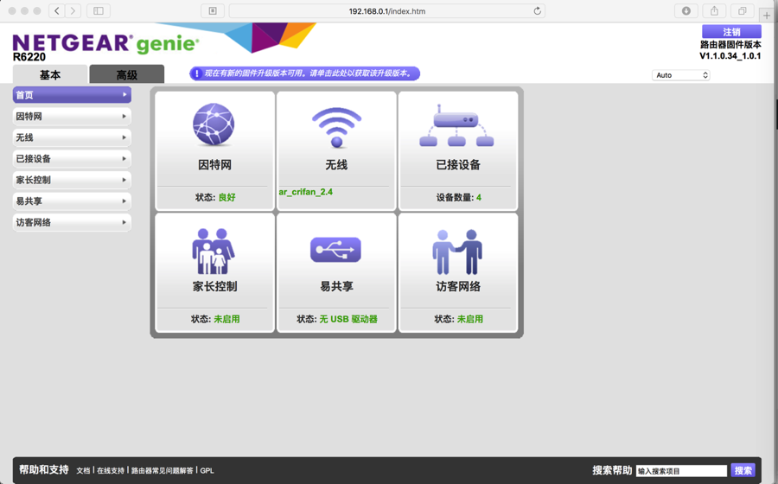Open Safari share button
778x484 pixels.
(714, 11)
